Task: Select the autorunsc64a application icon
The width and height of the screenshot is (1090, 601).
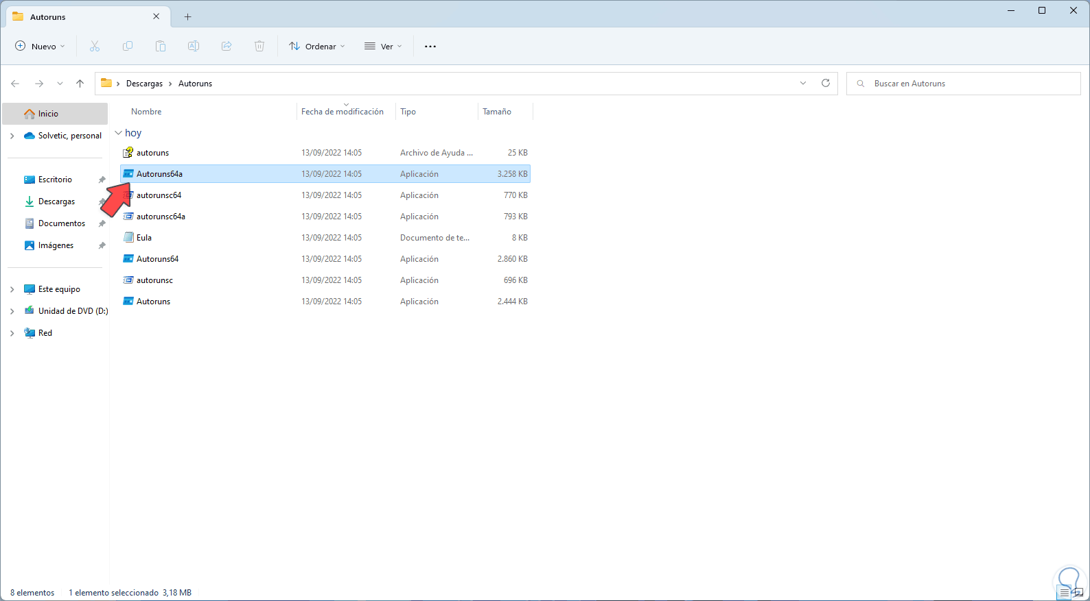Action: pos(128,216)
